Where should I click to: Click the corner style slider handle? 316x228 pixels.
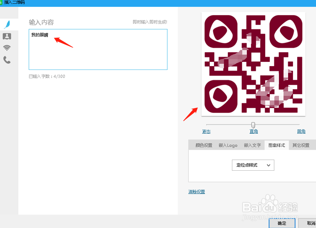pyautogui.click(x=253, y=125)
